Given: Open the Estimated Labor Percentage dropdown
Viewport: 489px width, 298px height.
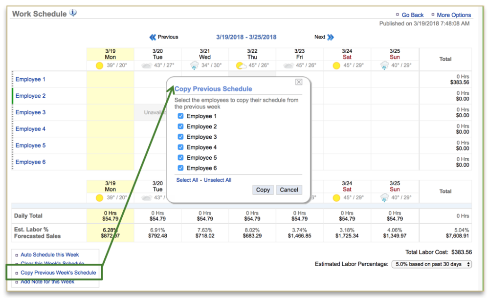Looking at the screenshot, I should pos(432,264).
